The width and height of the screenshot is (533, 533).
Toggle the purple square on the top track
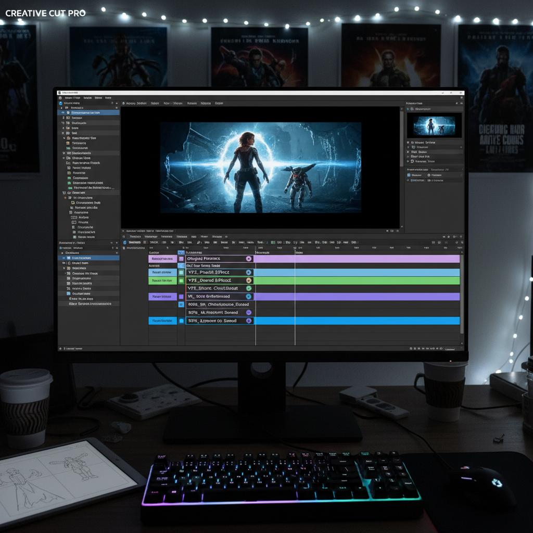coord(181,259)
